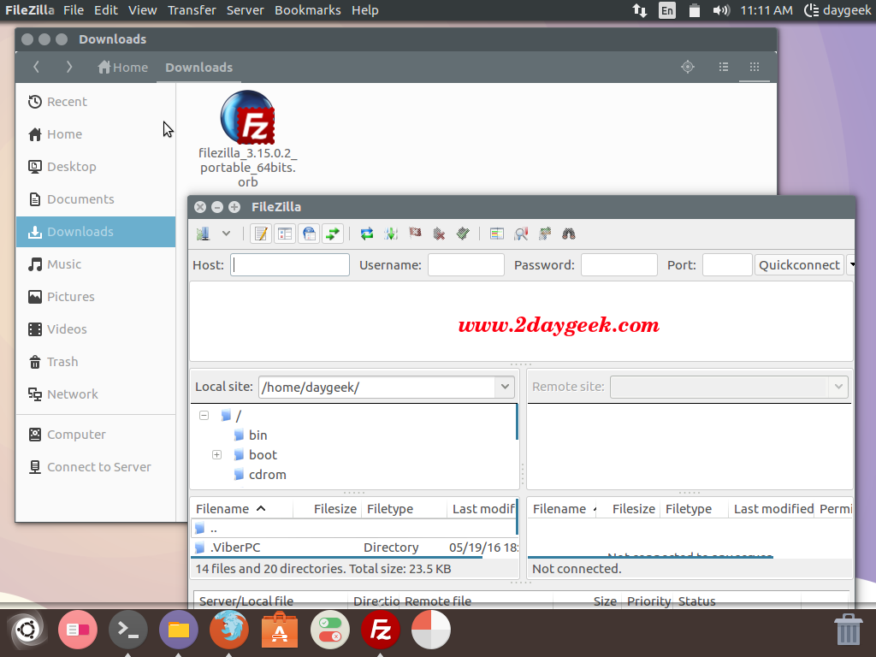Viewport: 876px width, 657px height.
Task: Focus the Password input field
Action: [619, 265]
